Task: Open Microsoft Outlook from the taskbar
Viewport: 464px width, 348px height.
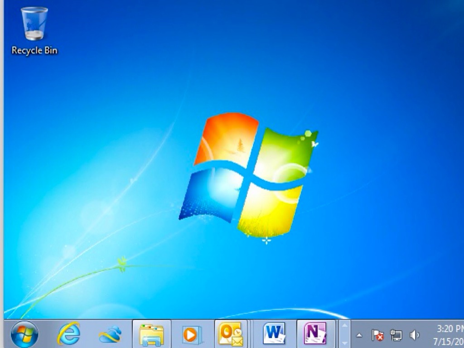Action: 231,335
